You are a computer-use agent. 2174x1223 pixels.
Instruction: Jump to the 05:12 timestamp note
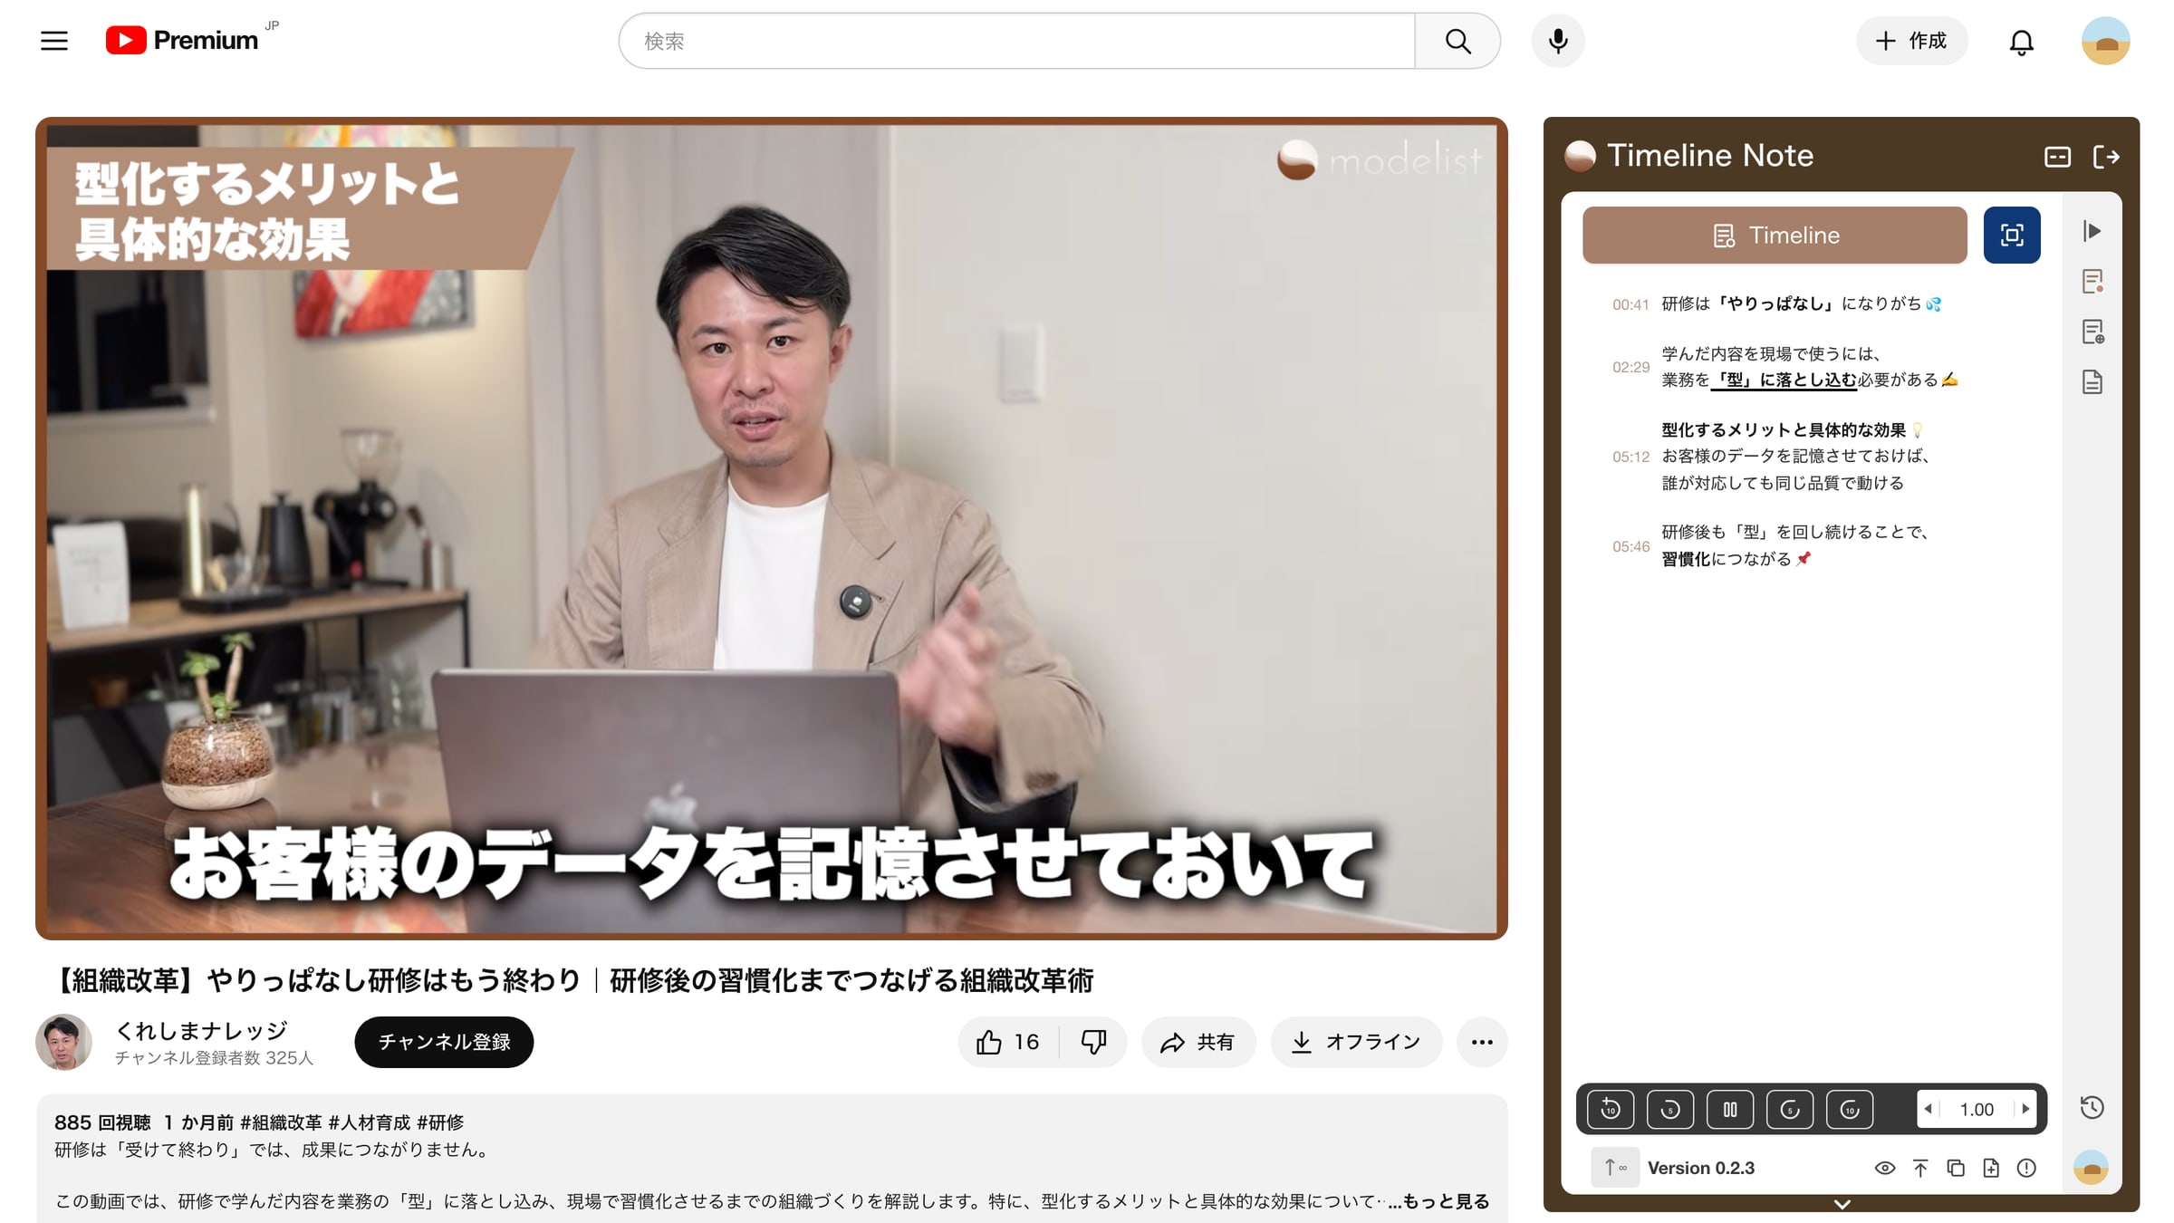pos(1630,457)
